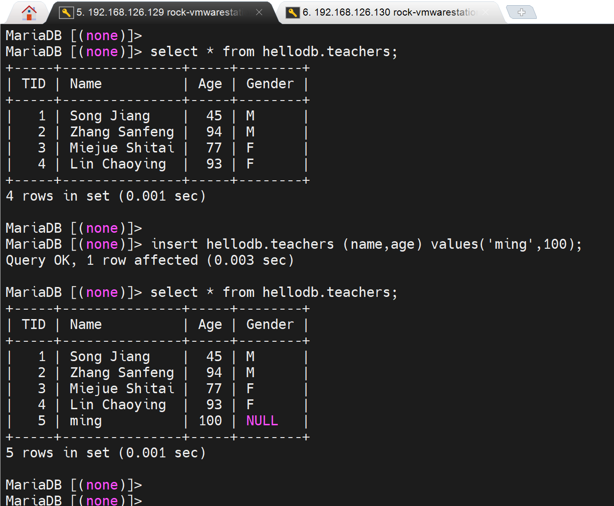Click '5 rows in set (0.001 sec)' text
614x506 pixels.
[x=106, y=453]
